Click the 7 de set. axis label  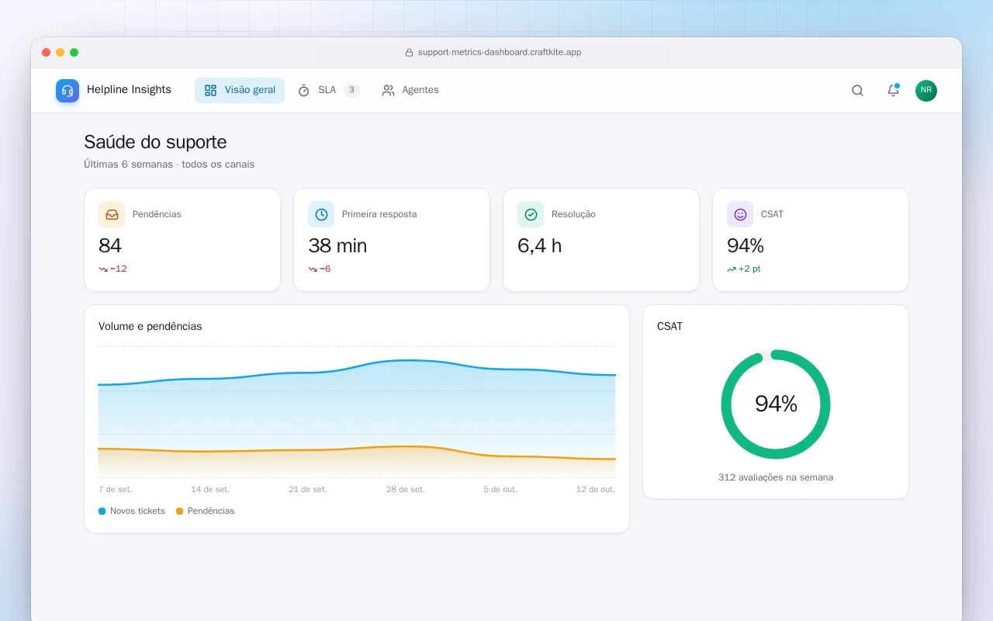[115, 490]
